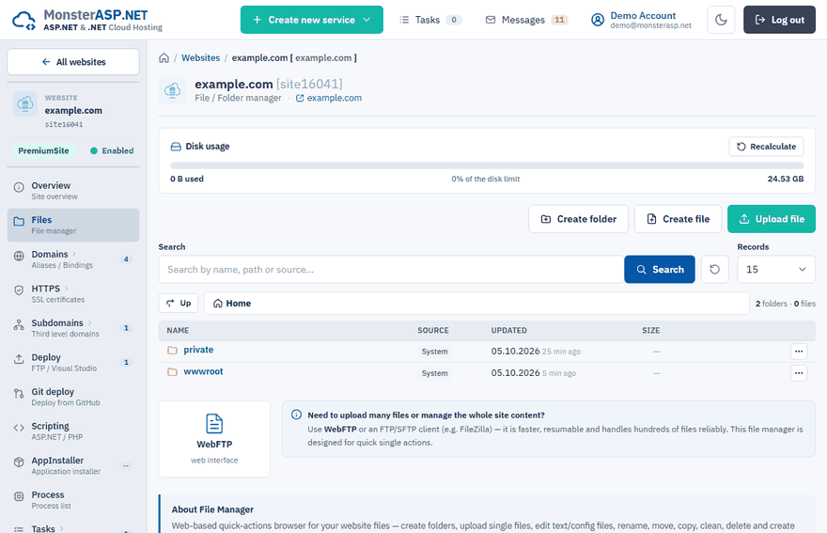Open the actions menu for wwwroot row
The image size is (827, 533).
799,373
